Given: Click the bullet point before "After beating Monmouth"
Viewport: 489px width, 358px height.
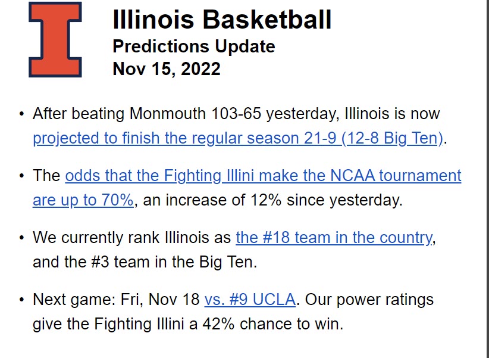Looking at the screenshot, I should click(x=22, y=113).
